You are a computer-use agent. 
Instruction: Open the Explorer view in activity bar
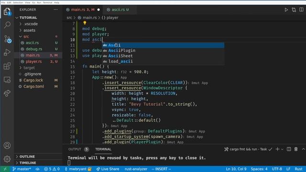coord(7,11)
